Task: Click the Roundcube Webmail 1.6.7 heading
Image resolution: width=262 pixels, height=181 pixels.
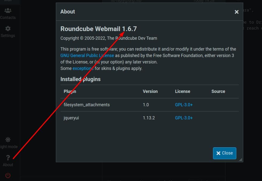Action: click(x=99, y=29)
